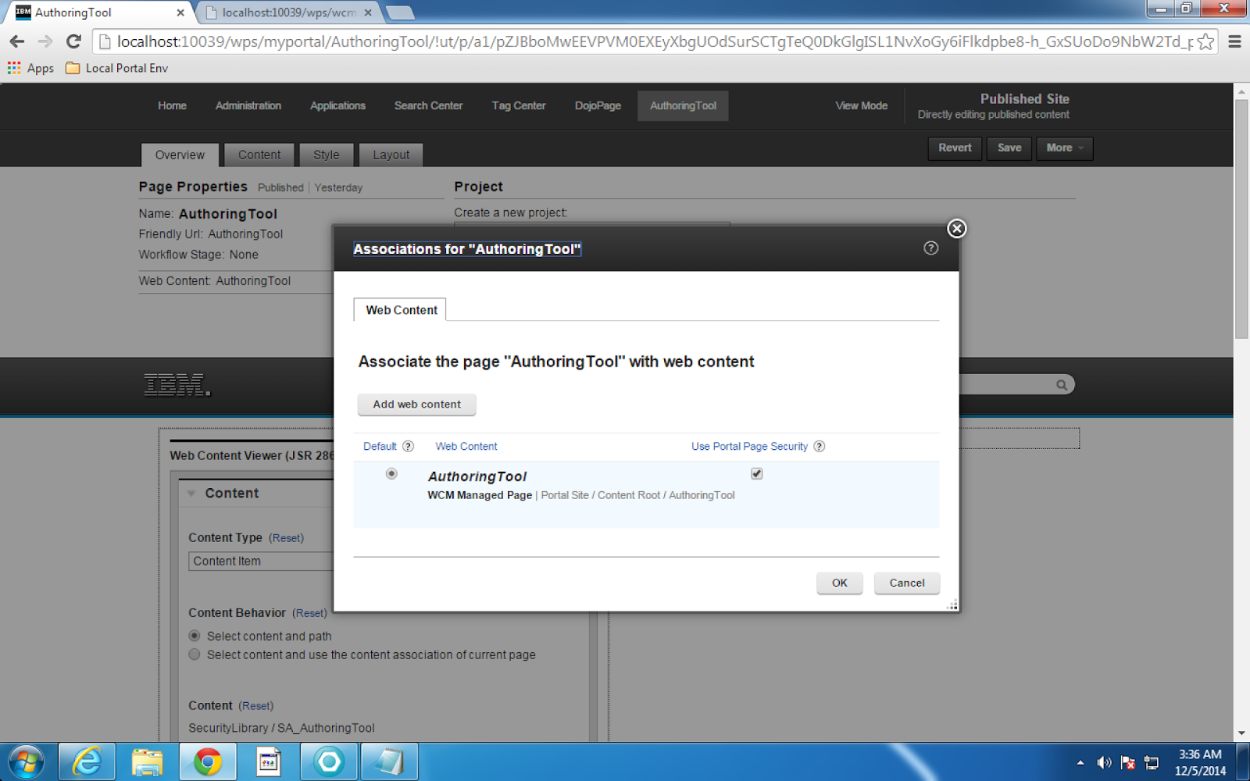Open help icon for Use Portal Page Security
The height and width of the screenshot is (781, 1250).
coord(819,446)
